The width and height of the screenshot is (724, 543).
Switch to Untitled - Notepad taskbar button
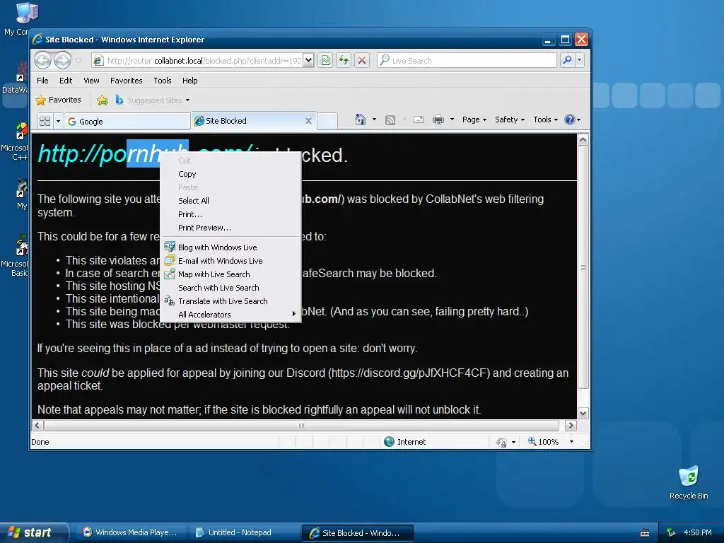244,532
